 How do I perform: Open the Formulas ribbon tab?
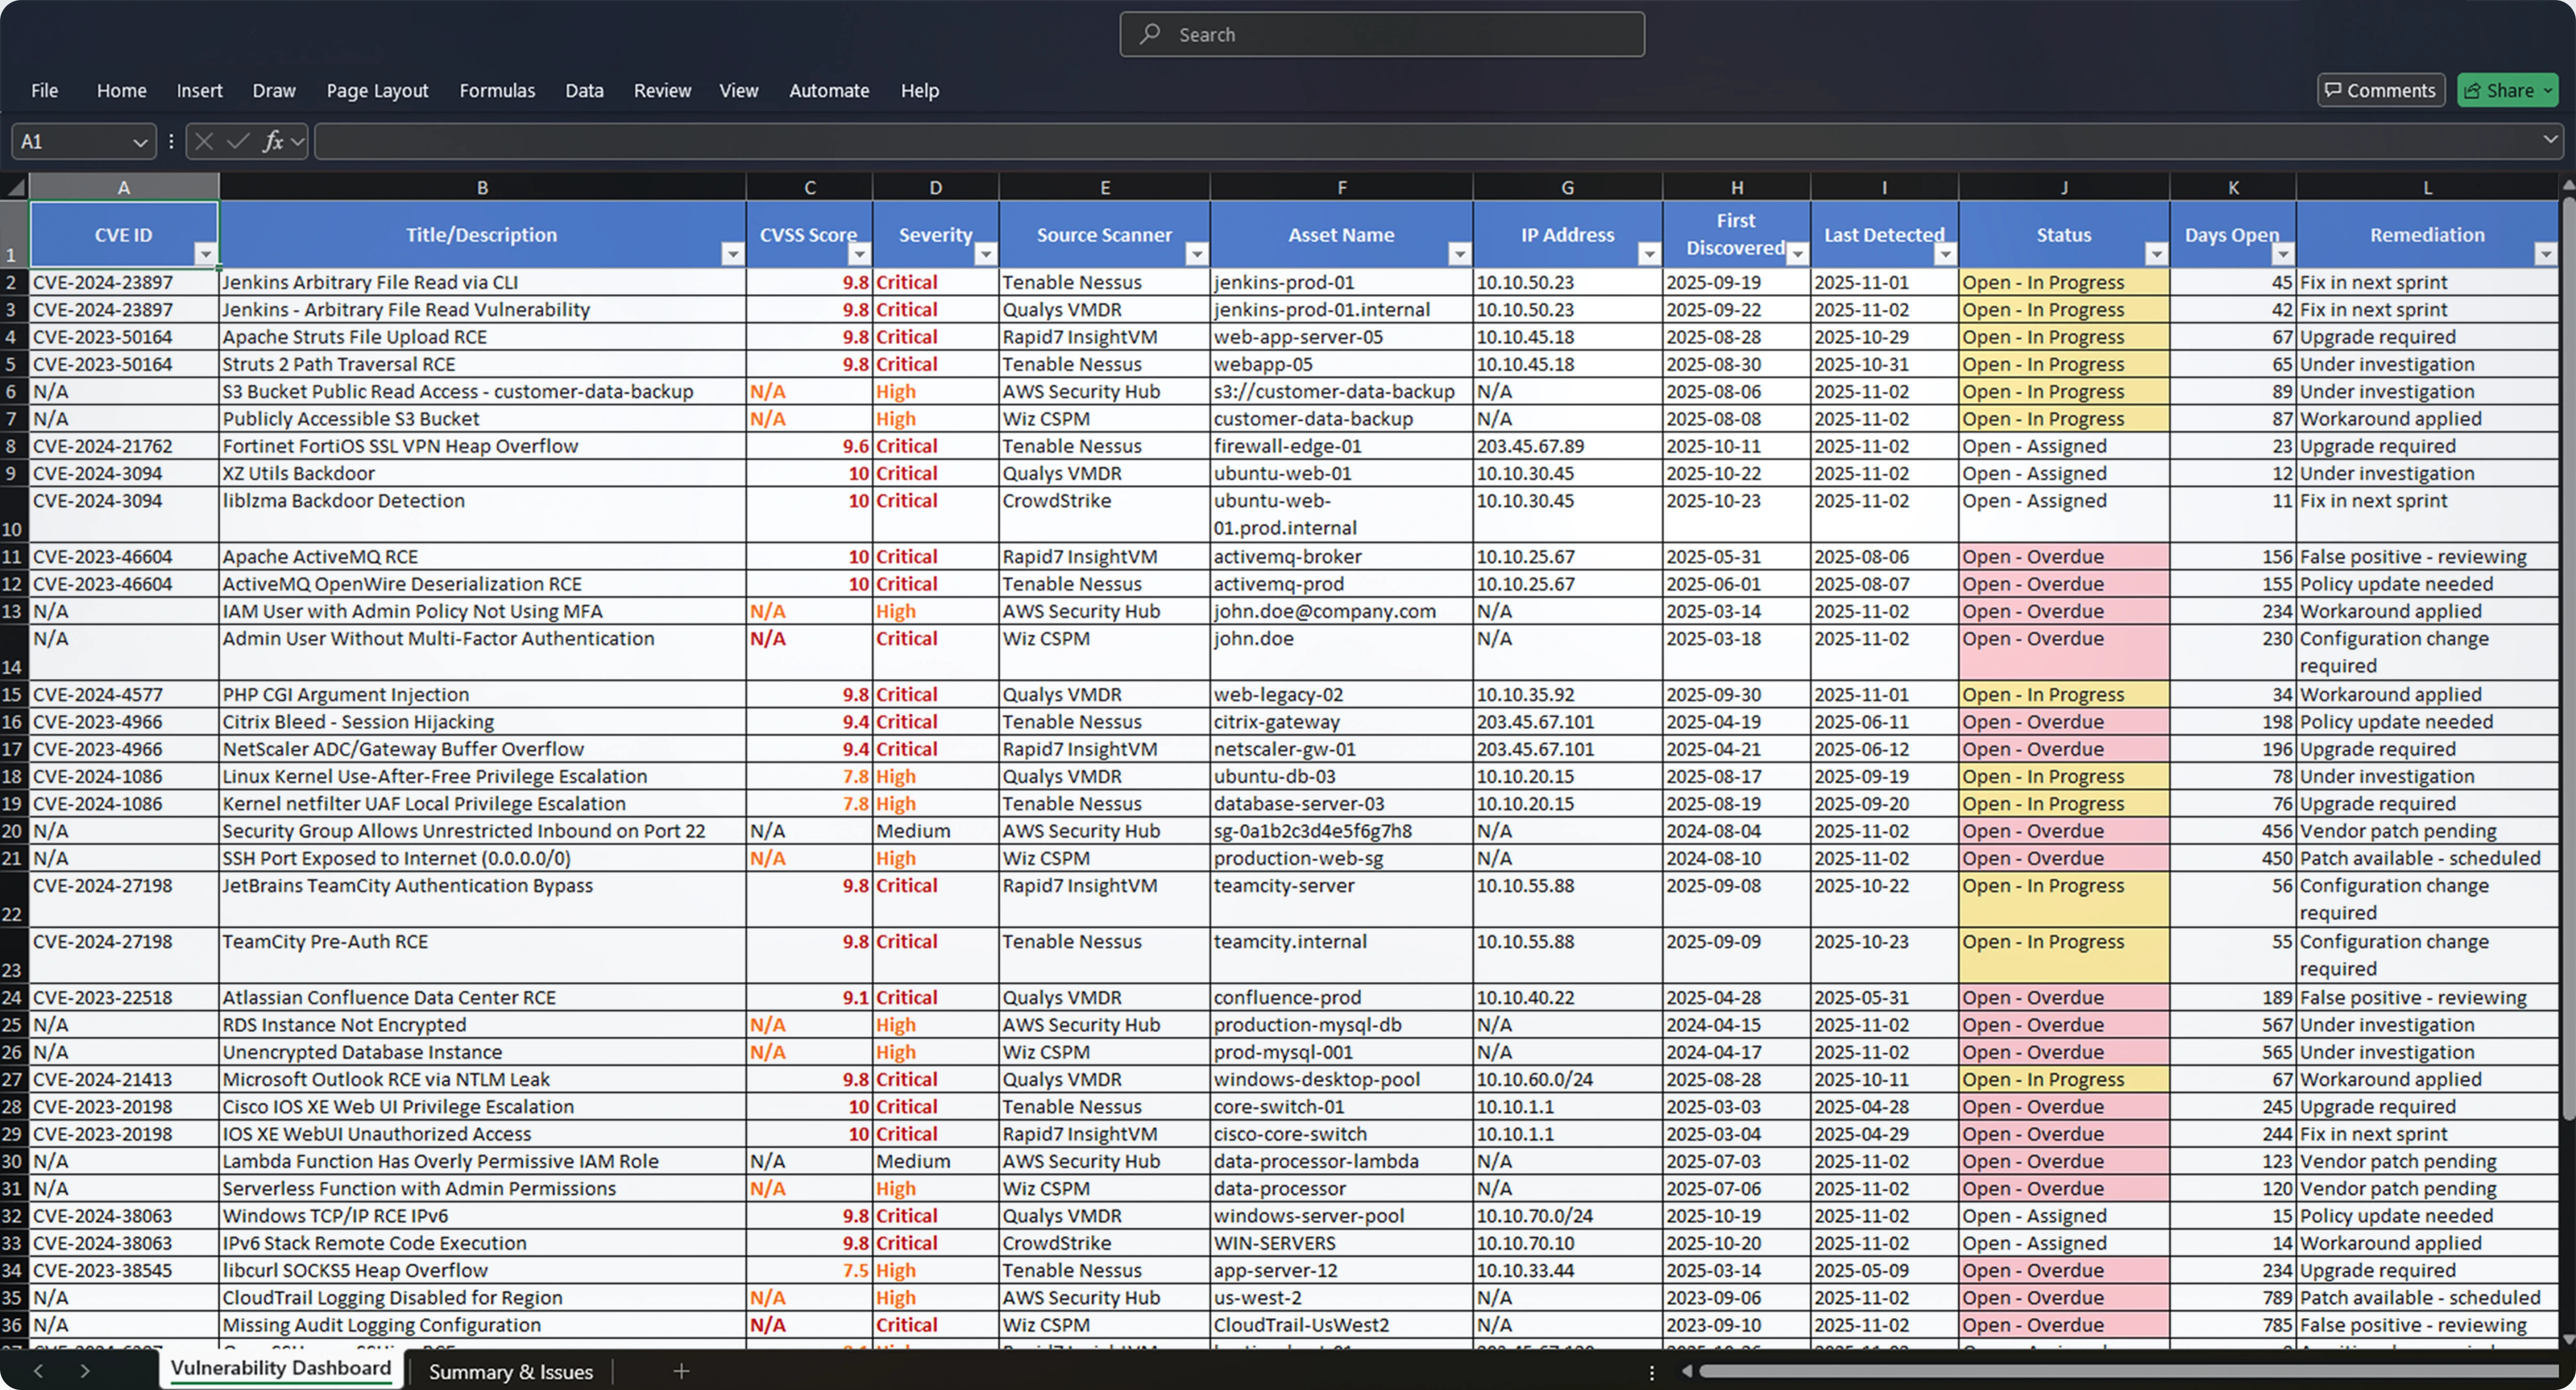click(x=497, y=90)
